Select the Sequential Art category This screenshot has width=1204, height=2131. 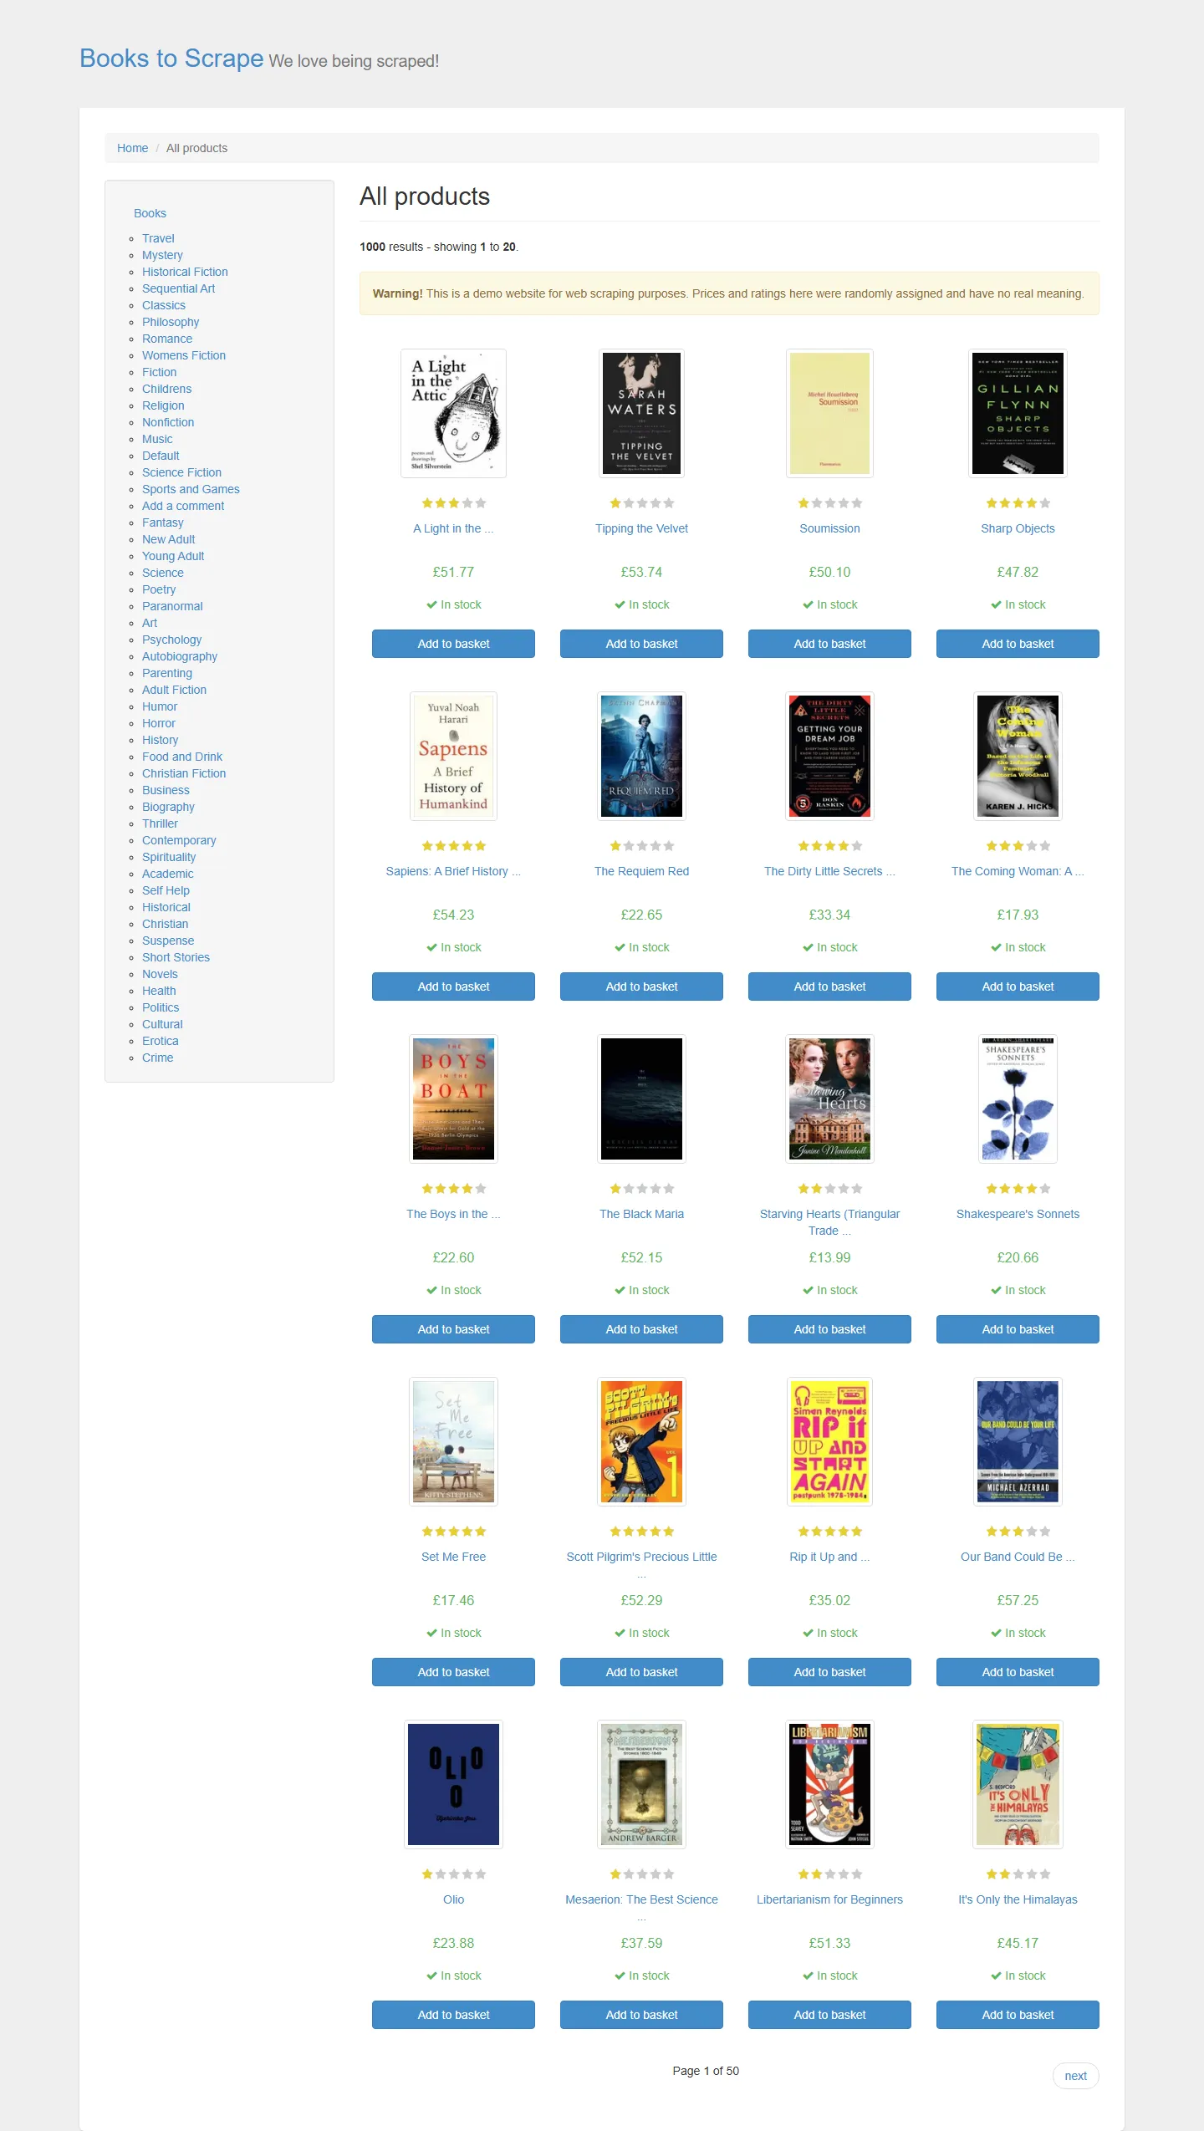(178, 288)
